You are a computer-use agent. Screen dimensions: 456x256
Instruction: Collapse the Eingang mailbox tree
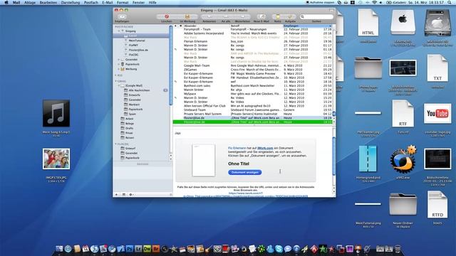coord(119,31)
